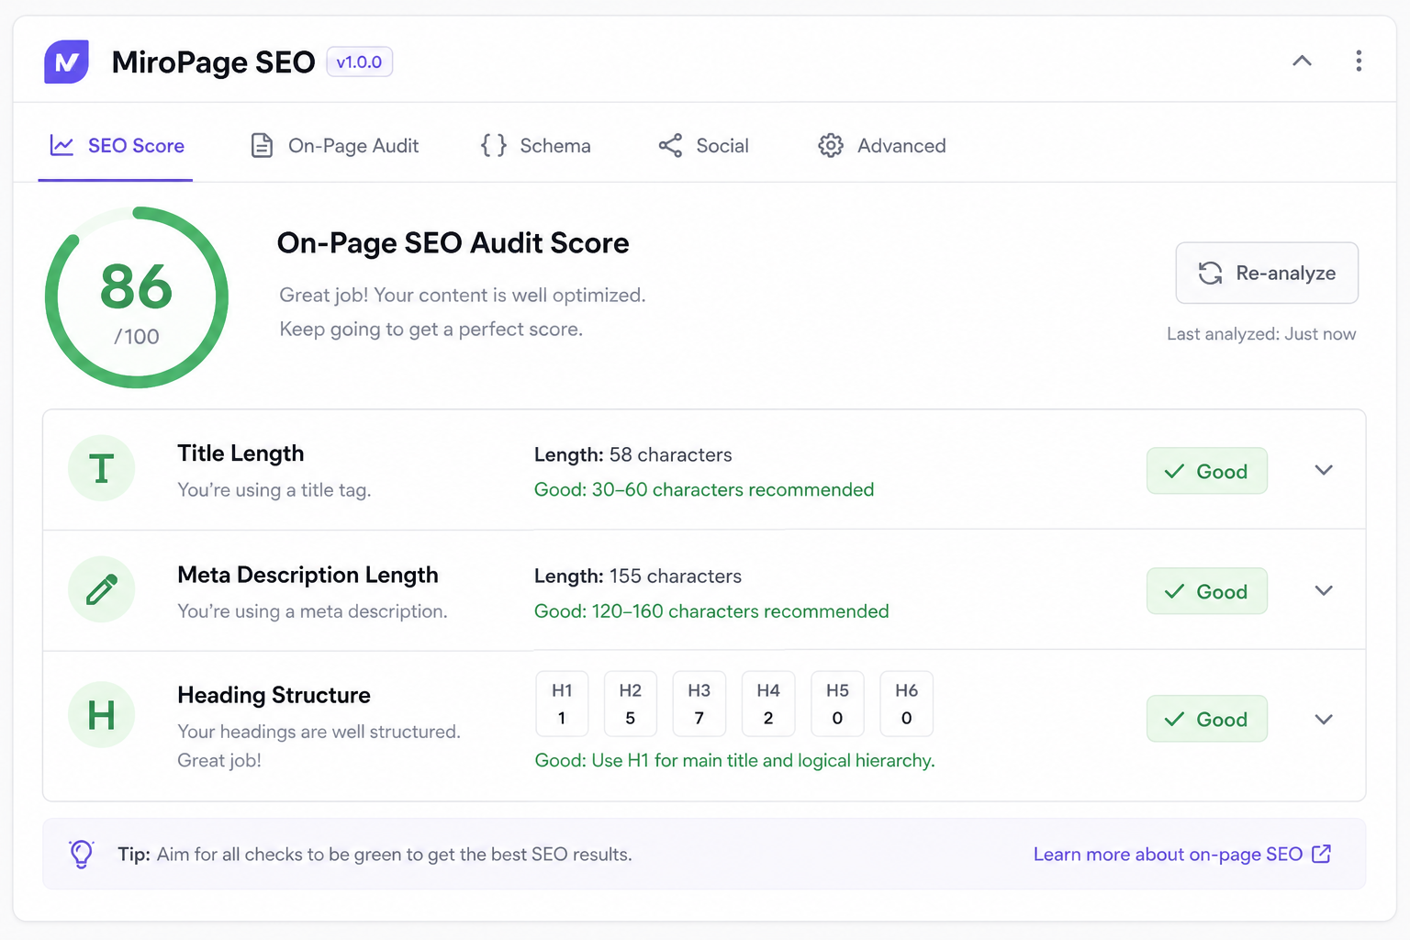
Task: Click the SEO Score chart icon
Action: [62, 145]
